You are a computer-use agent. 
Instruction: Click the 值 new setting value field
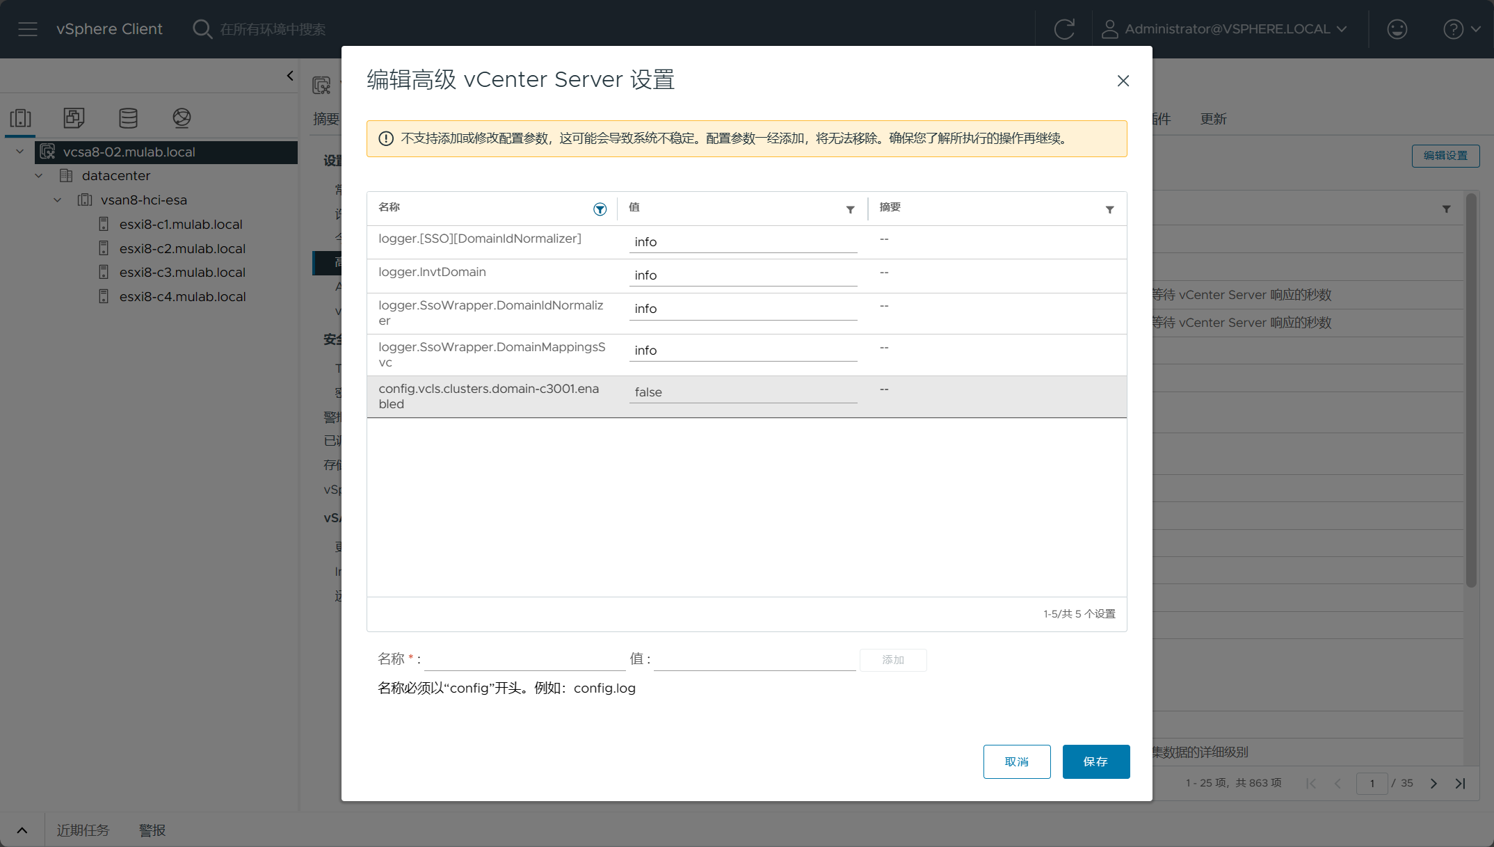755,659
